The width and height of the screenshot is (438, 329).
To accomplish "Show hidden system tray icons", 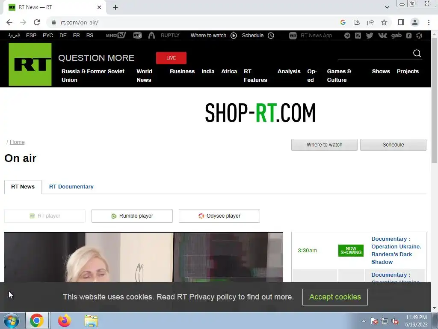I will tap(364, 321).
